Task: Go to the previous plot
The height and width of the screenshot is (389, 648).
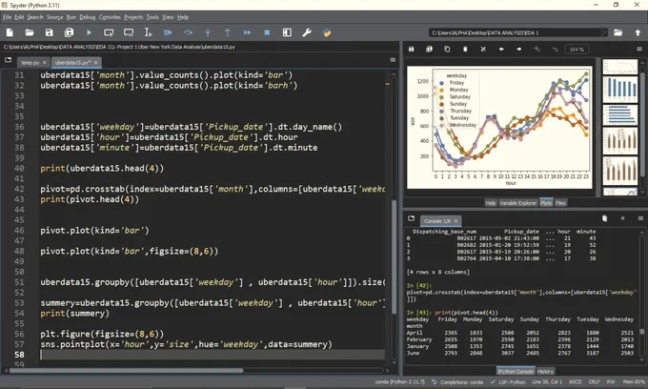Action: point(501,50)
